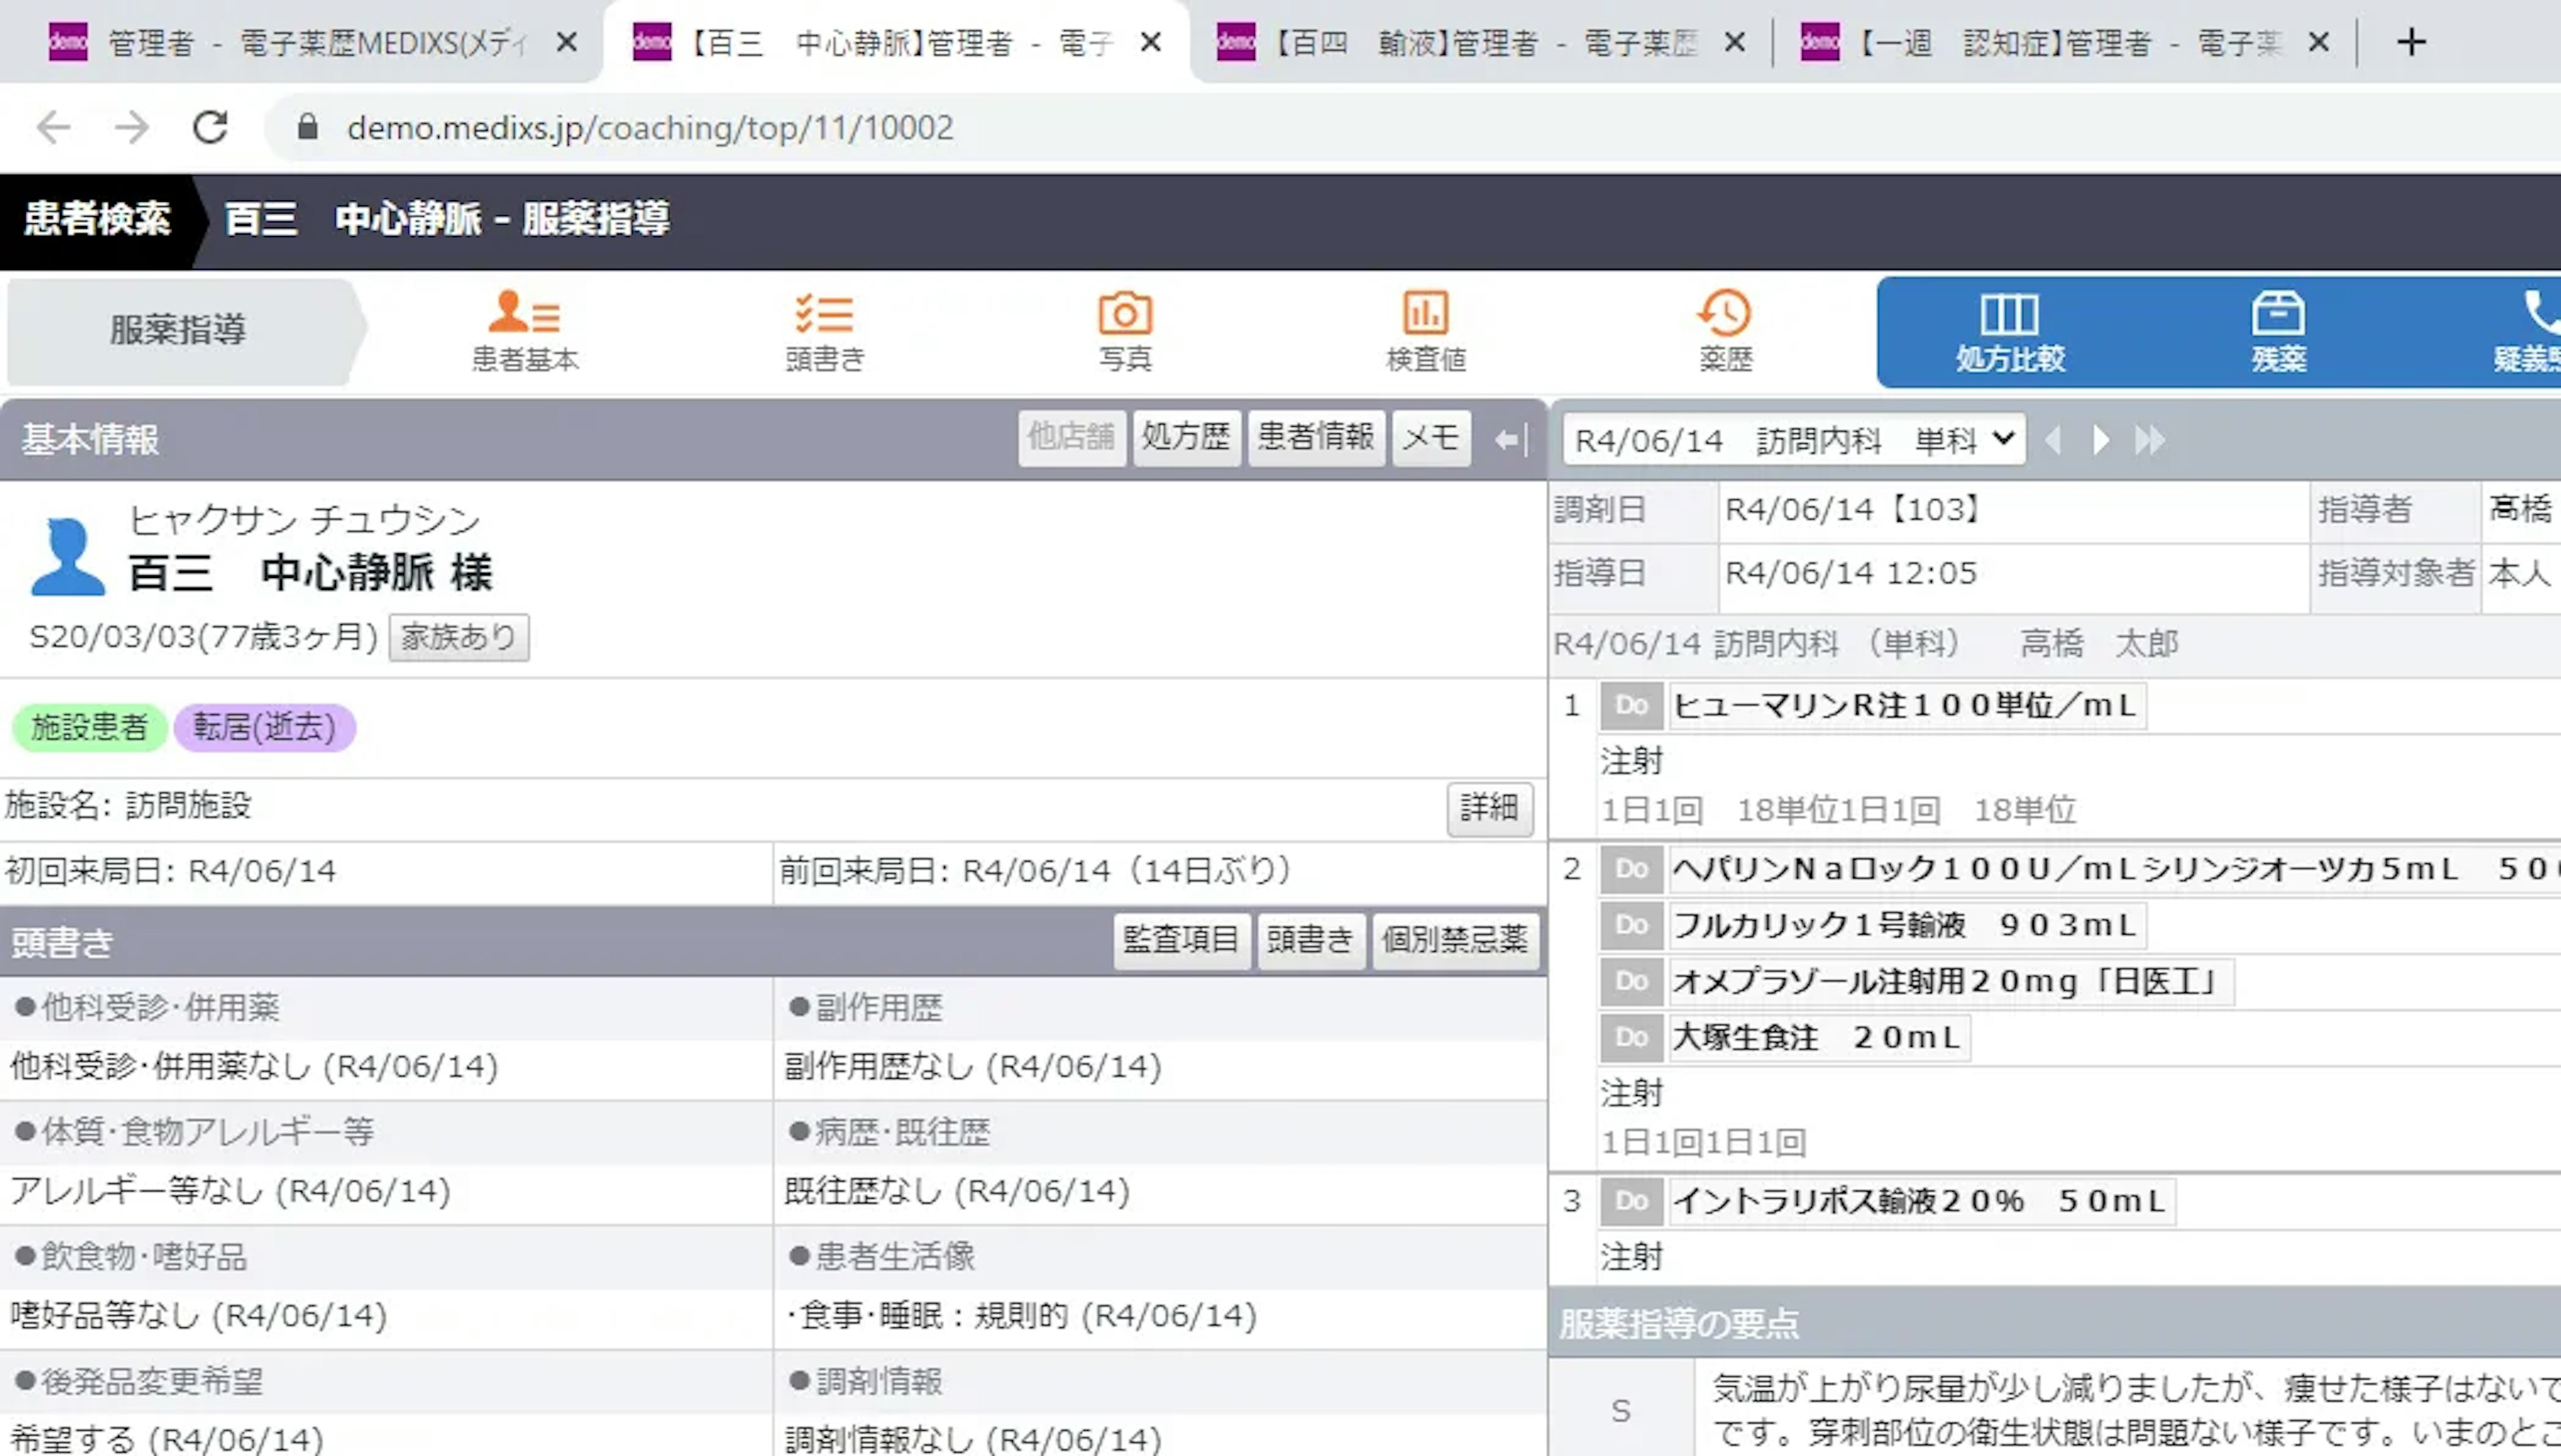The height and width of the screenshot is (1456, 2561).
Task: Toggle Do for イントラリポス輸液20%
Action: pos(1631,1201)
